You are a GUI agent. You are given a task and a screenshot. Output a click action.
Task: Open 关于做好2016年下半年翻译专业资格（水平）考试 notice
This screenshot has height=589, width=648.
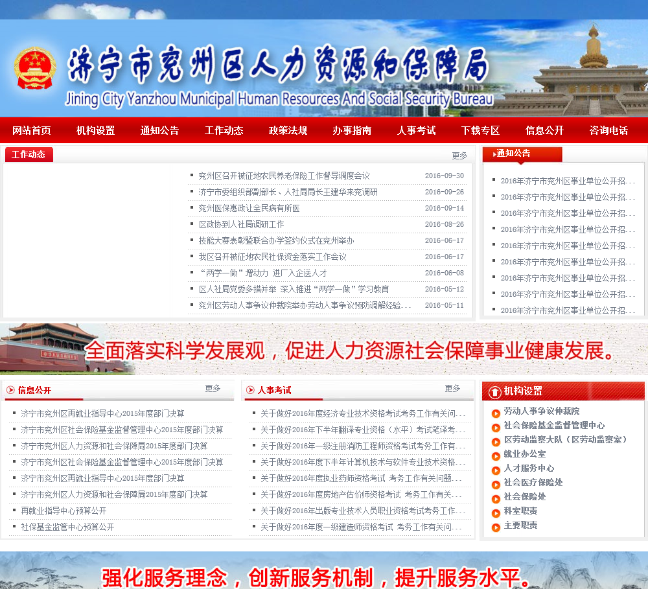363,430
